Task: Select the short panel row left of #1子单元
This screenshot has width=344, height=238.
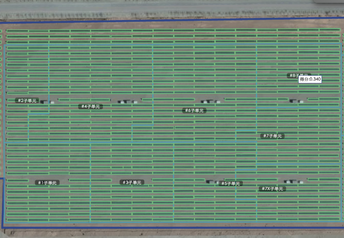Action: tap(17, 181)
